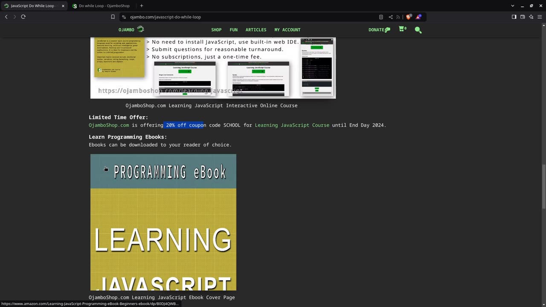Open a new tab with plus button
This screenshot has width=546, height=307.
click(142, 6)
